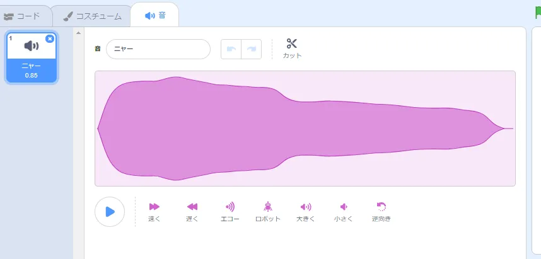Click the sound name field ニャー
The image size is (541, 259).
point(158,49)
